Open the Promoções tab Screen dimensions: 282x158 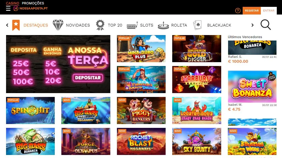point(33,3)
